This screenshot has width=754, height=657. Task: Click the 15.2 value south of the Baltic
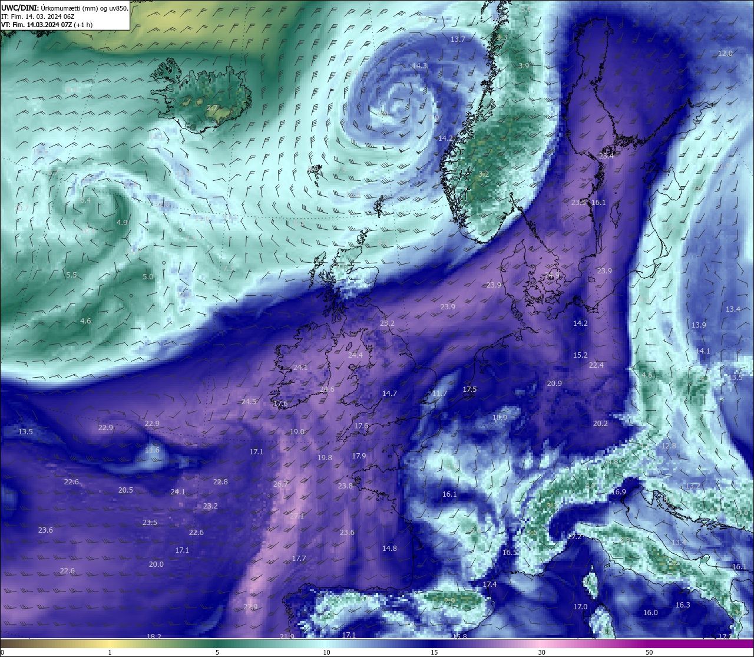[580, 355]
